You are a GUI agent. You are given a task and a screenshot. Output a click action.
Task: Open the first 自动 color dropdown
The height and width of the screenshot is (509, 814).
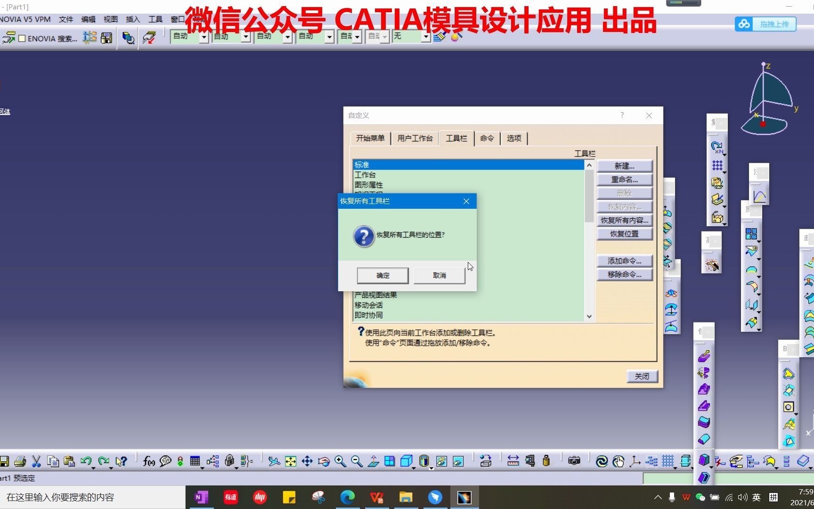click(x=203, y=37)
